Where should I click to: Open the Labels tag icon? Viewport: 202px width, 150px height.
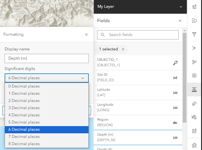click(194, 103)
